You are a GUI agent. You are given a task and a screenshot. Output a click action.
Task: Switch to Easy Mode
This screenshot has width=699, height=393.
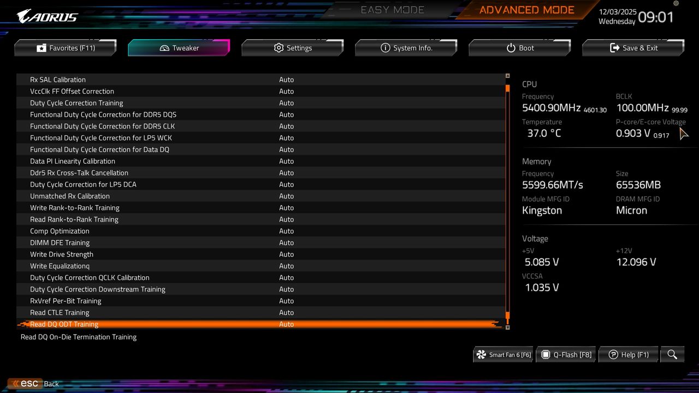pyautogui.click(x=392, y=9)
